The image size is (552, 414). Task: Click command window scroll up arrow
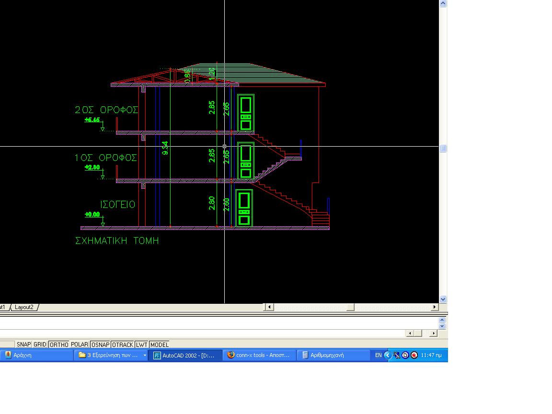point(442,320)
